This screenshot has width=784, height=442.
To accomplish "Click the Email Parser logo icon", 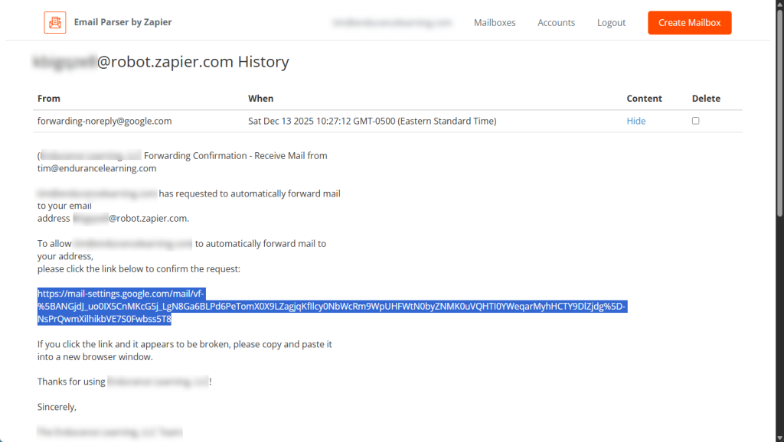I will (x=55, y=22).
